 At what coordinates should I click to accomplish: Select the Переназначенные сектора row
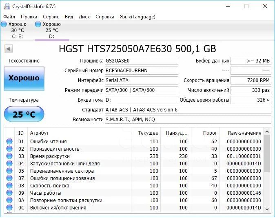click(134, 171)
